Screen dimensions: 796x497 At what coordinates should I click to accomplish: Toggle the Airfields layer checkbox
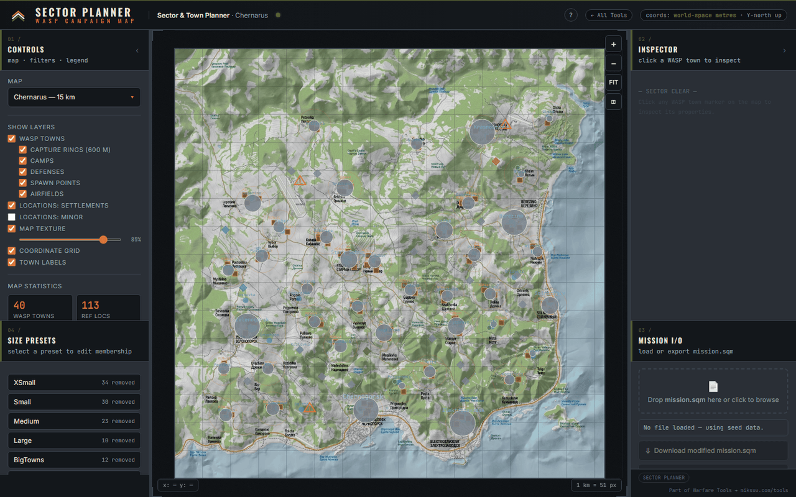22,194
